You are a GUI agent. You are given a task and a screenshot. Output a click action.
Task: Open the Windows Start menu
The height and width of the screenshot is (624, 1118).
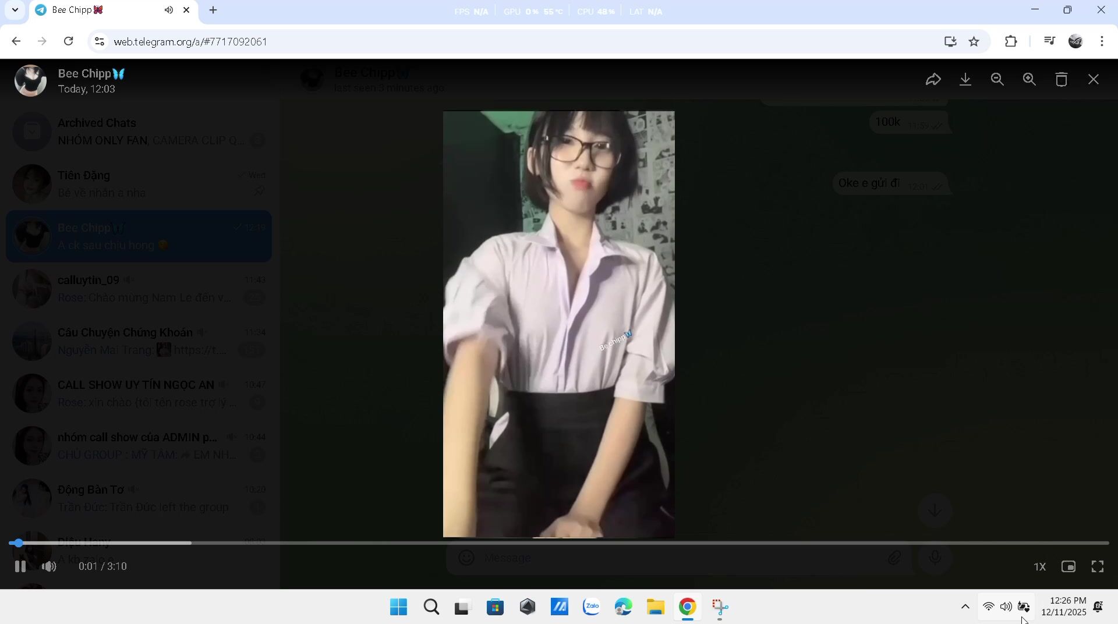[399, 607]
